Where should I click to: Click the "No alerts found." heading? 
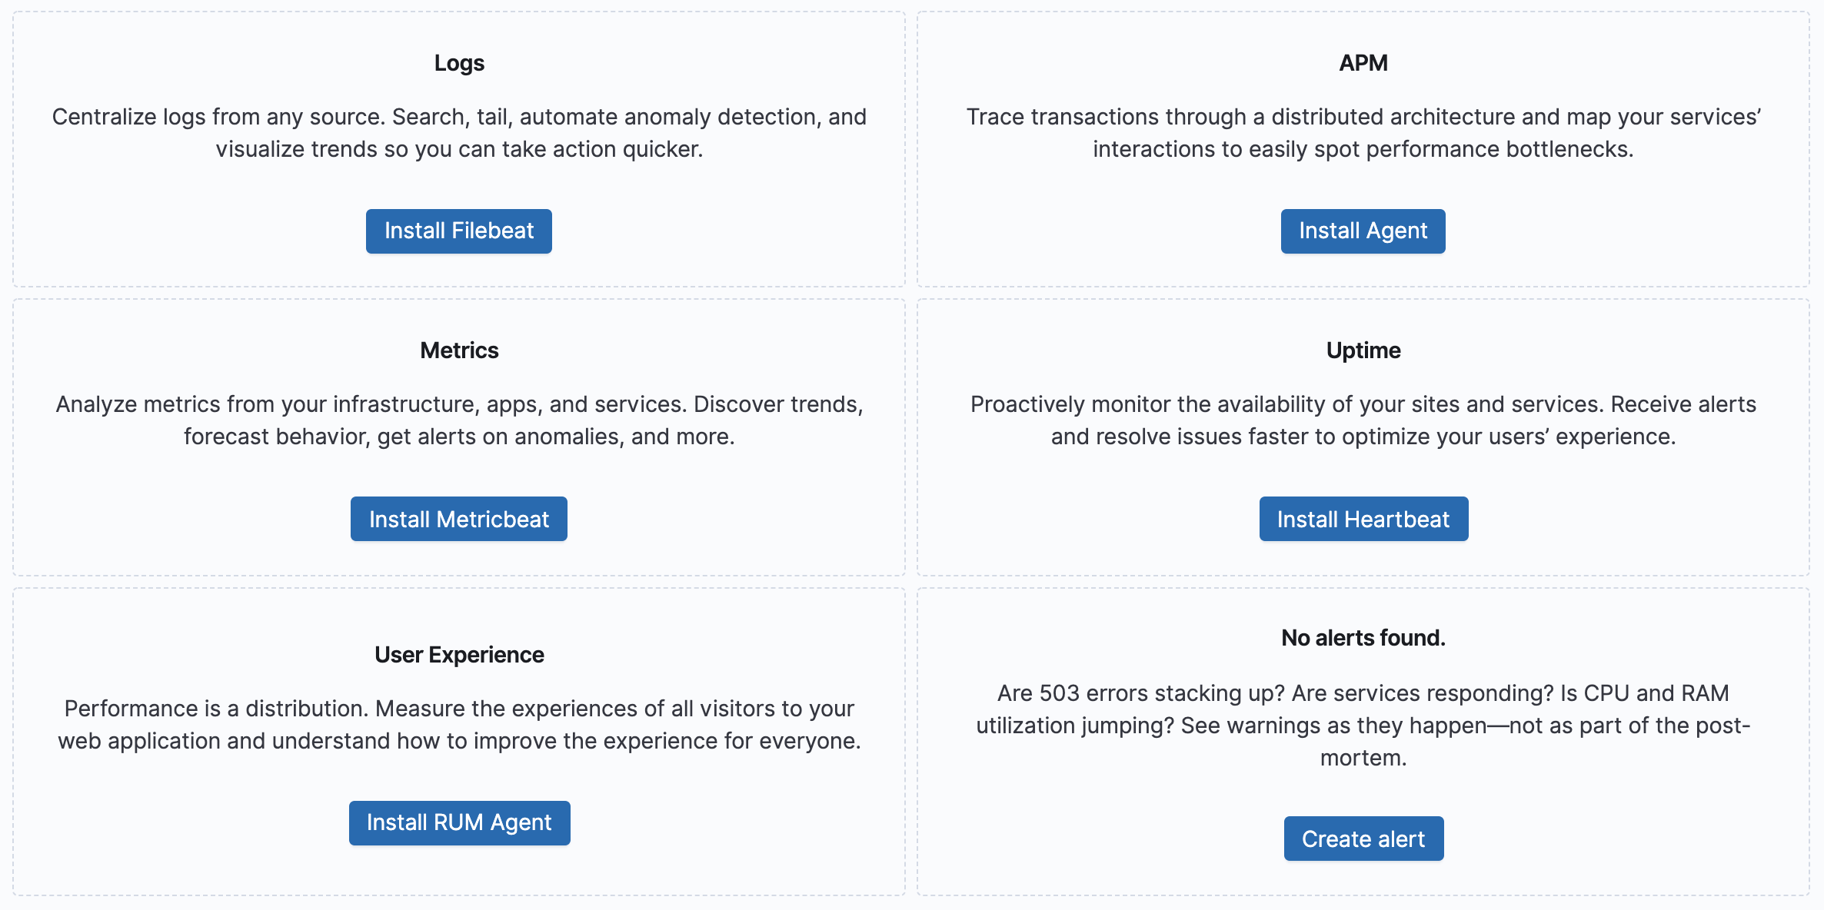tap(1363, 638)
